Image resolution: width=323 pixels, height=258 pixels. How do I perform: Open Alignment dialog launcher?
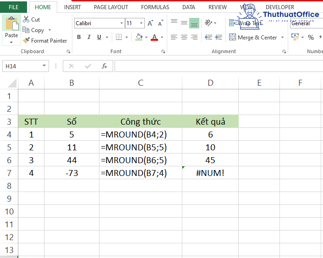(284, 51)
